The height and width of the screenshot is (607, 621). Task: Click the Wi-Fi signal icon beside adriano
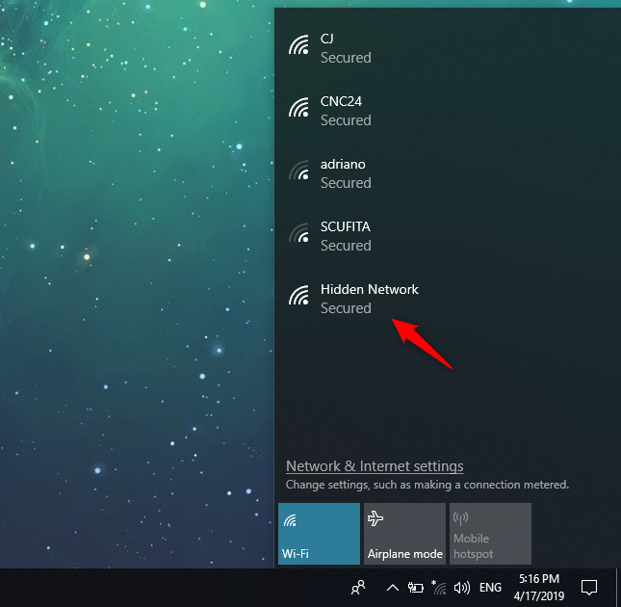(298, 170)
